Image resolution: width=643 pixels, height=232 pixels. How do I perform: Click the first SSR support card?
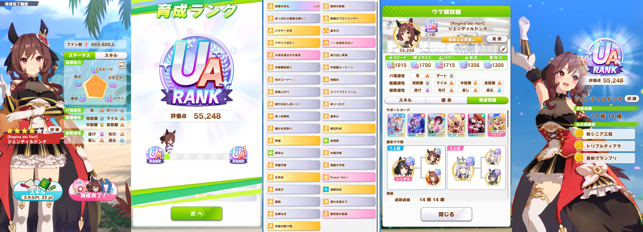click(x=396, y=125)
